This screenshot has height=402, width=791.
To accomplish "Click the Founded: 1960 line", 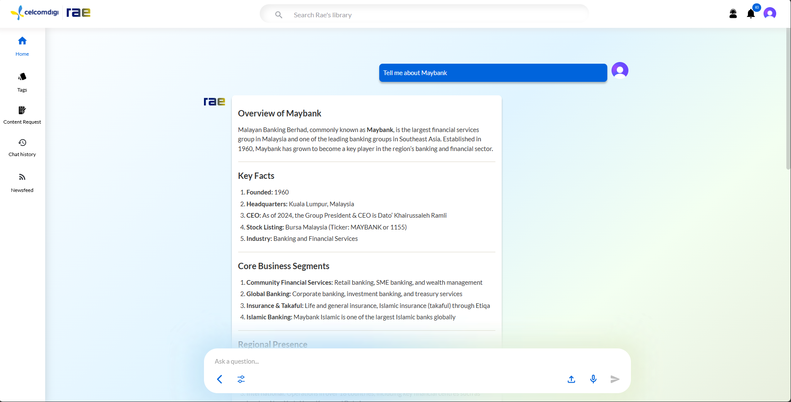I will pyautogui.click(x=264, y=192).
